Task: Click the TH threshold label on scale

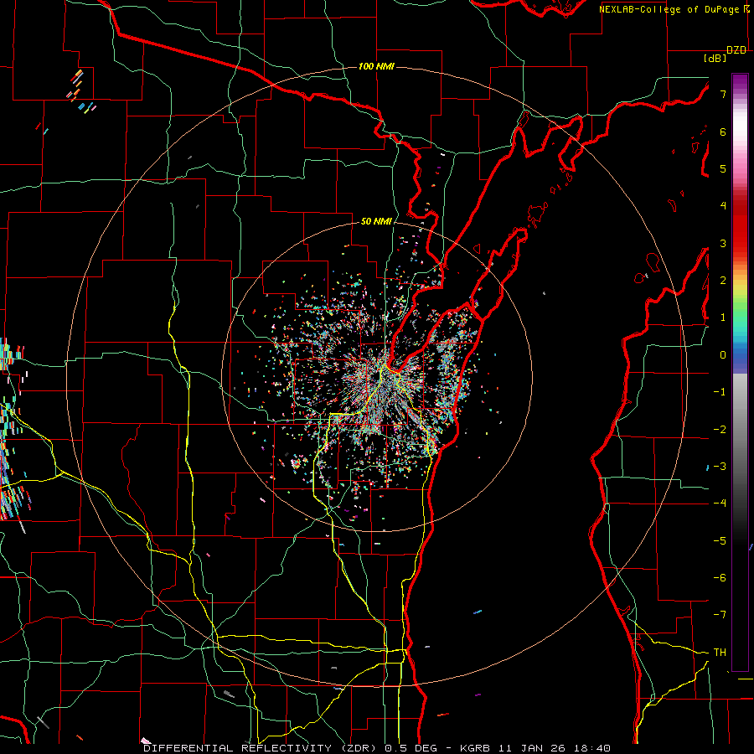Action: (720, 653)
